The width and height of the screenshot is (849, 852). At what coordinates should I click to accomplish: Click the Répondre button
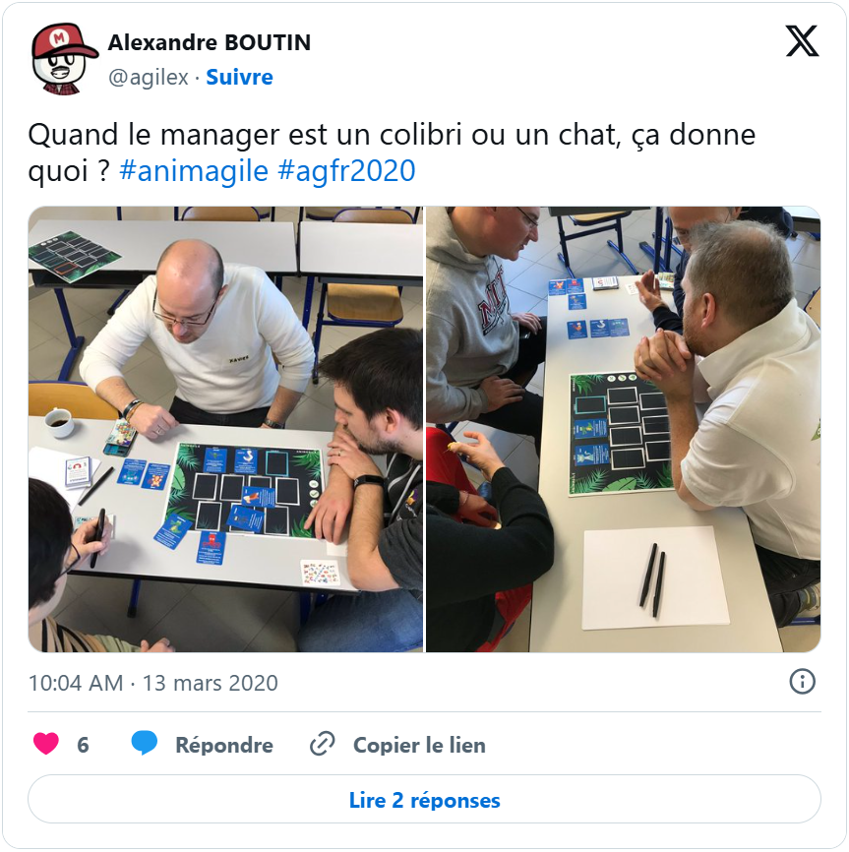(224, 745)
